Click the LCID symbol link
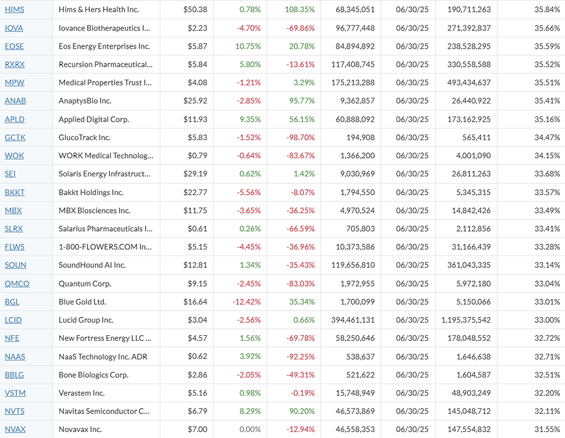Viewport: 565px width, 438px height. pos(13,320)
